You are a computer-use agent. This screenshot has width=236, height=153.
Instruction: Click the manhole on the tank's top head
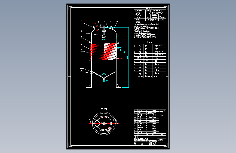coord(96,27)
